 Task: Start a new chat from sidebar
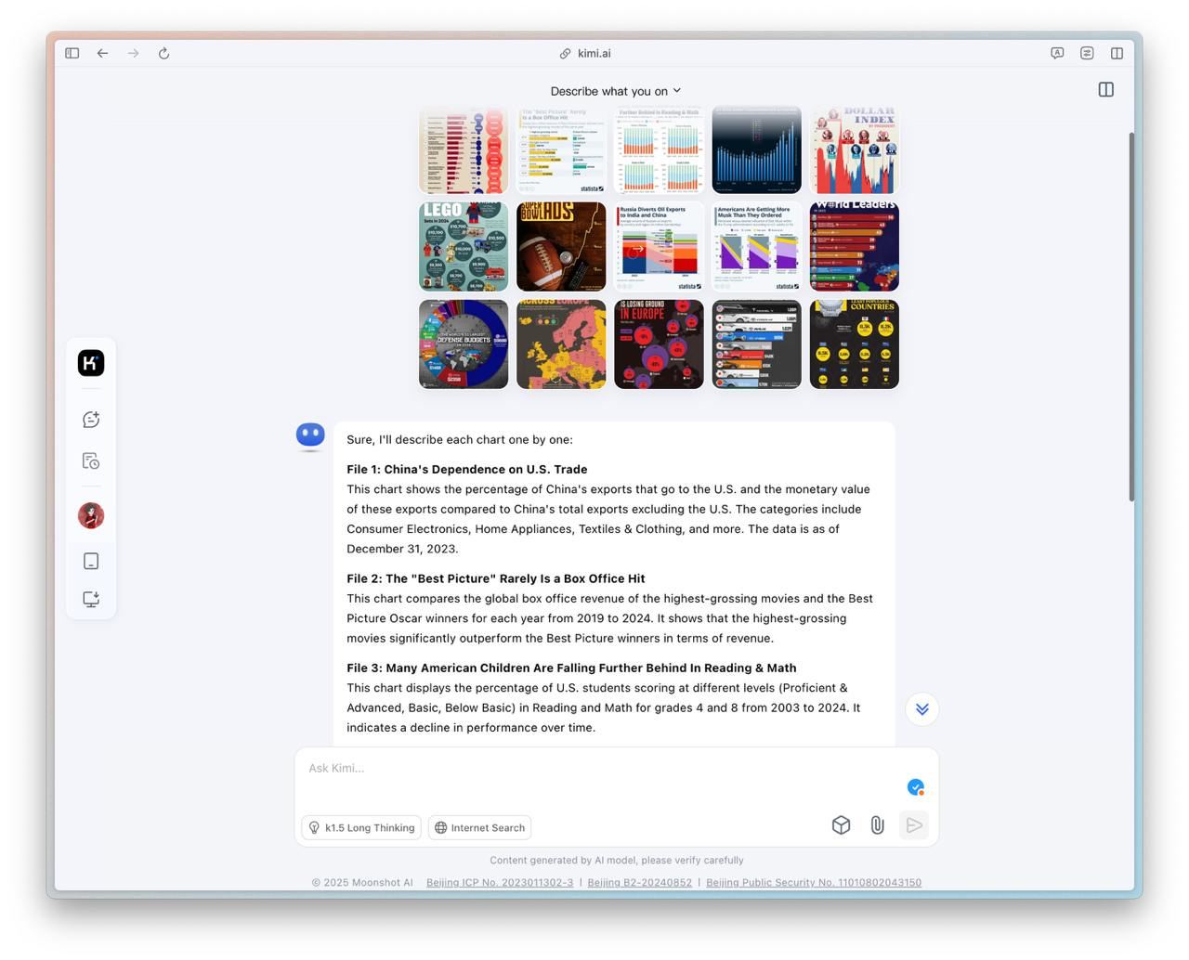click(91, 420)
